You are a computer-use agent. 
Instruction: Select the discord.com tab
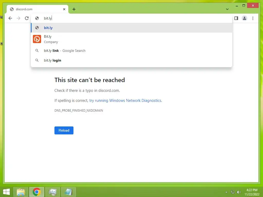pyautogui.click(x=37, y=9)
